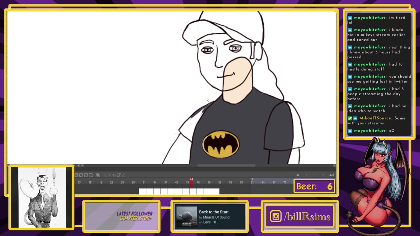Viewport: 420px width, 236px height.
Task: Click the "Beer: 6" counter
Action: point(314,186)
